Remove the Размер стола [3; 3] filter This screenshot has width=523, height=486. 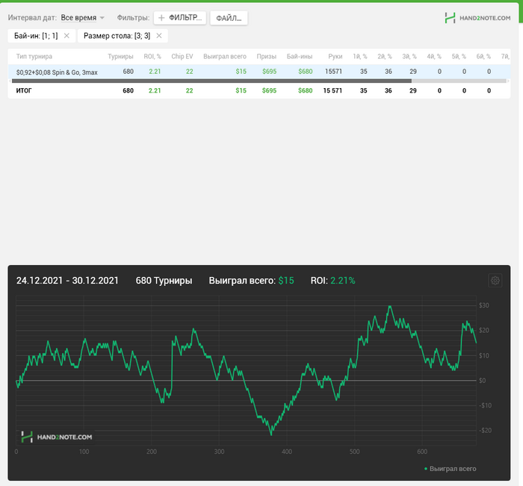pos(159,36)
